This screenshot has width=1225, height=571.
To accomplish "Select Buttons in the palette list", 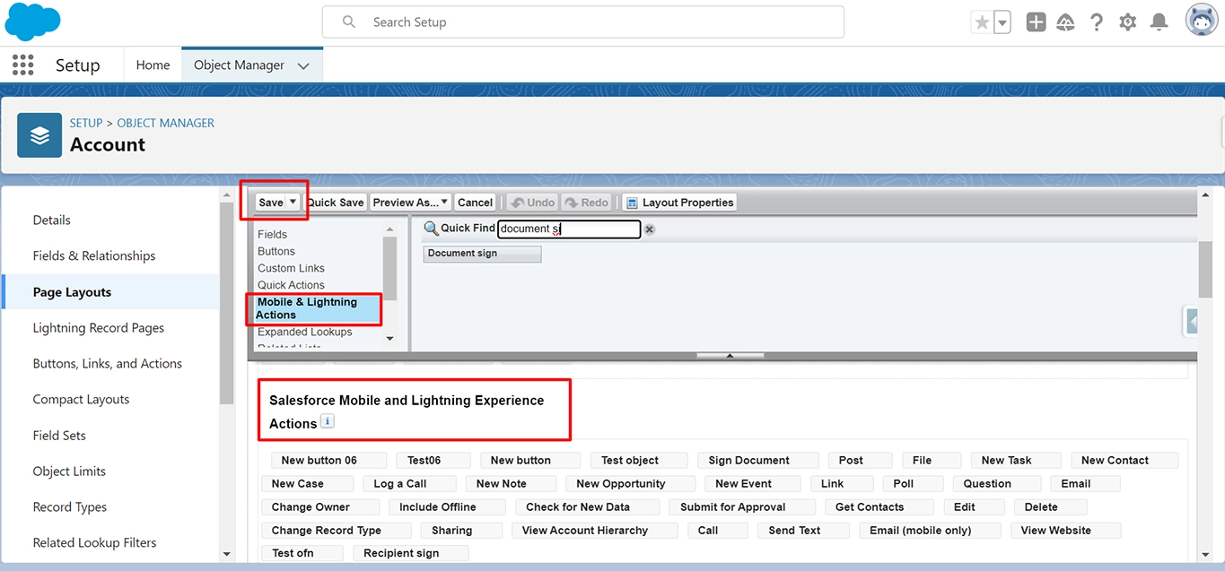I will pos(276,251).
